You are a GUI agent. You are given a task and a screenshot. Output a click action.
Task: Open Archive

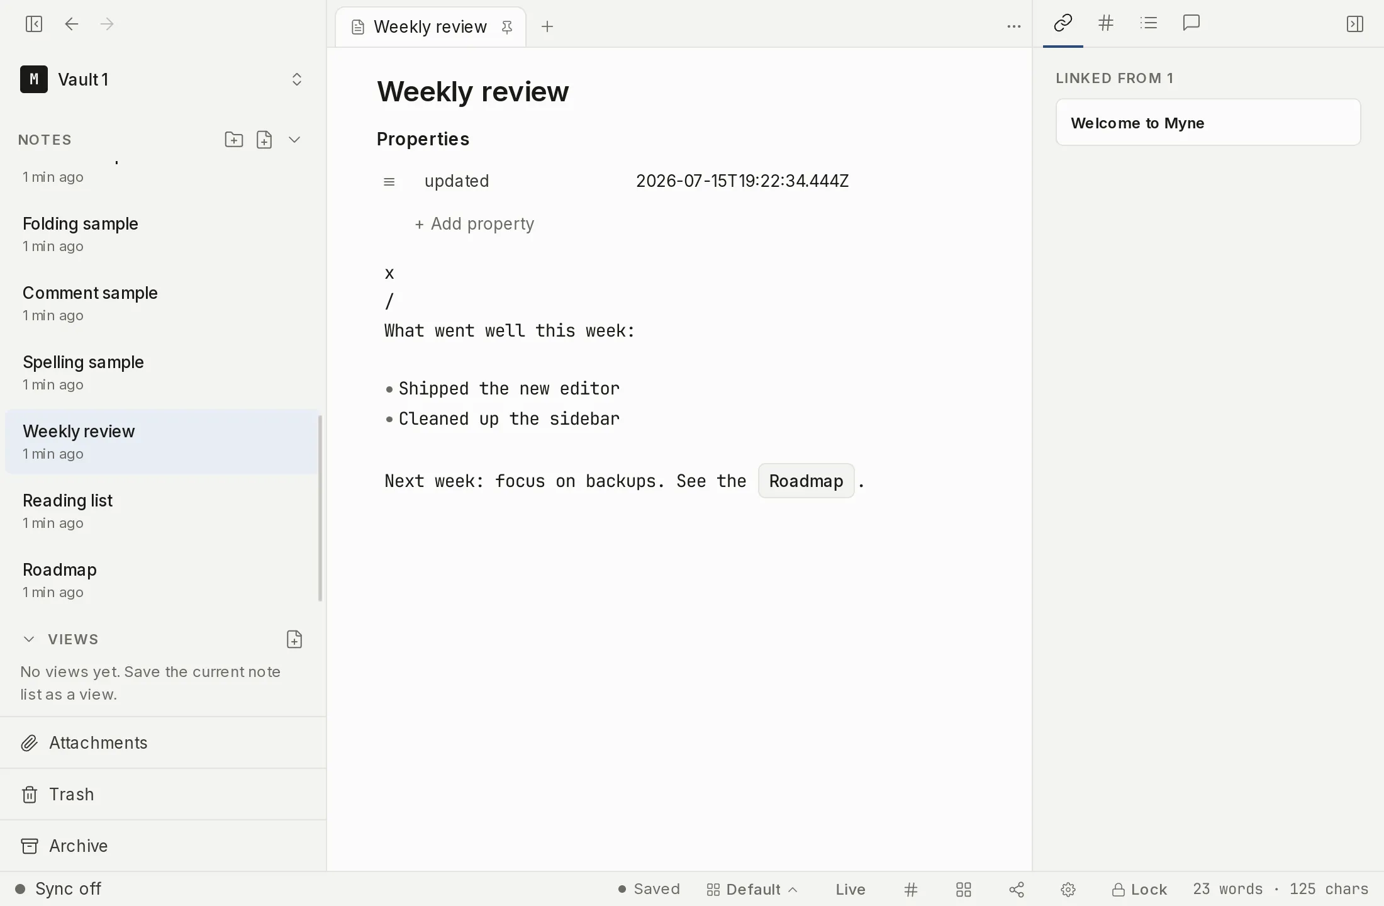coord(163,846)
